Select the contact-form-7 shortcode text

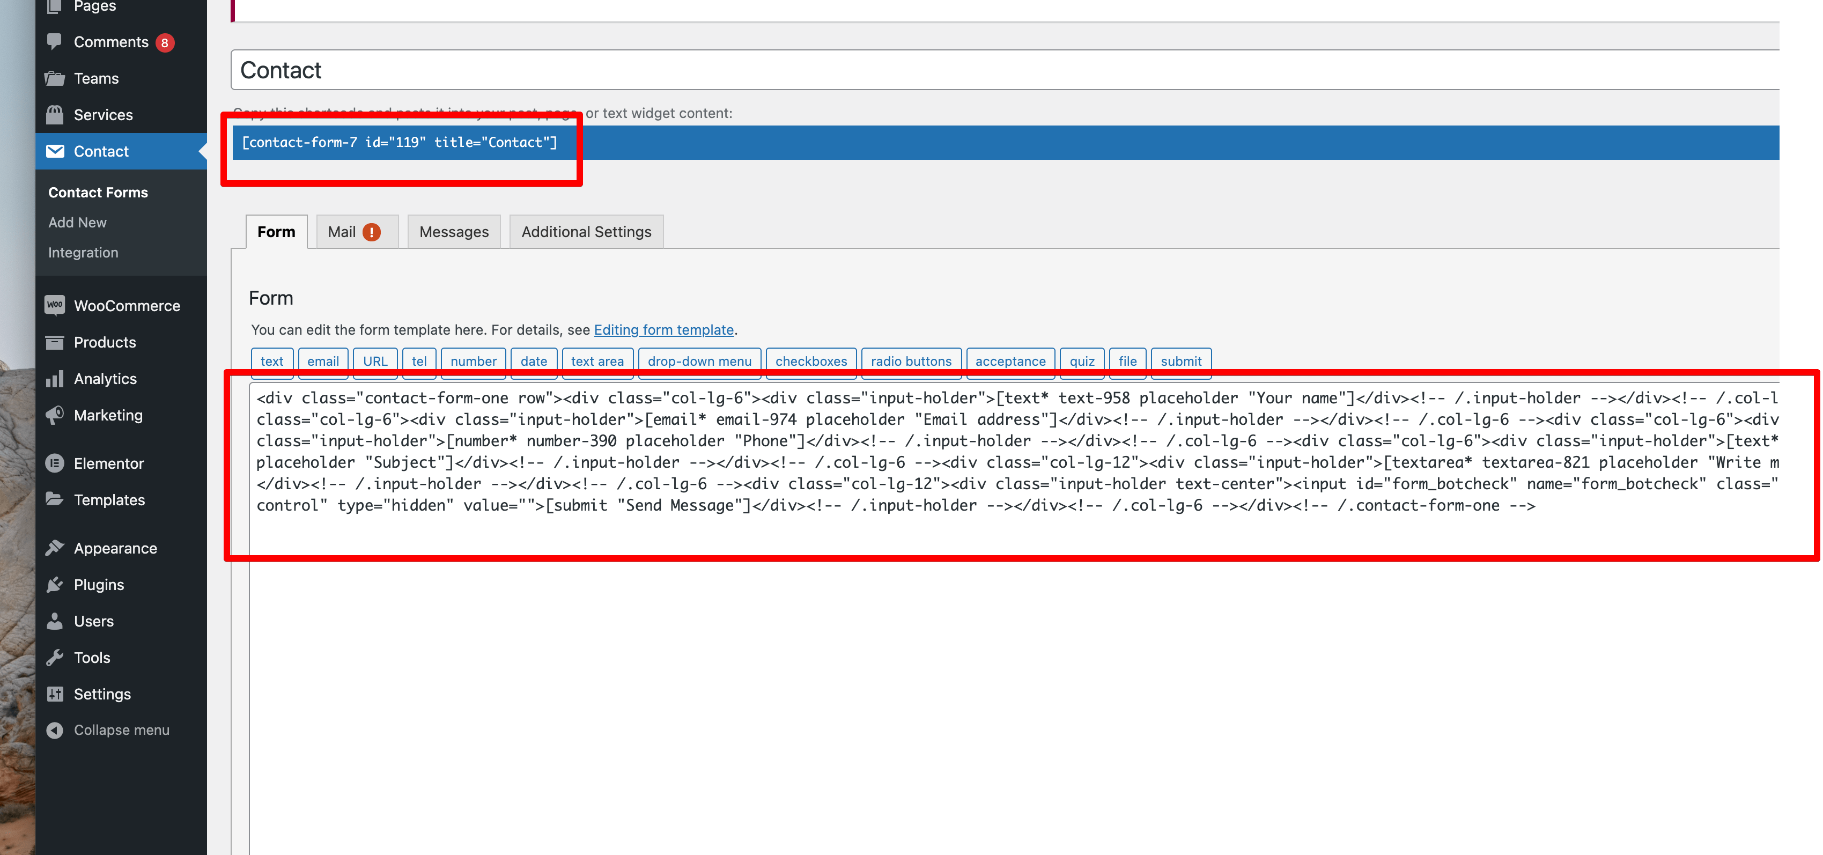coord(400,142)
